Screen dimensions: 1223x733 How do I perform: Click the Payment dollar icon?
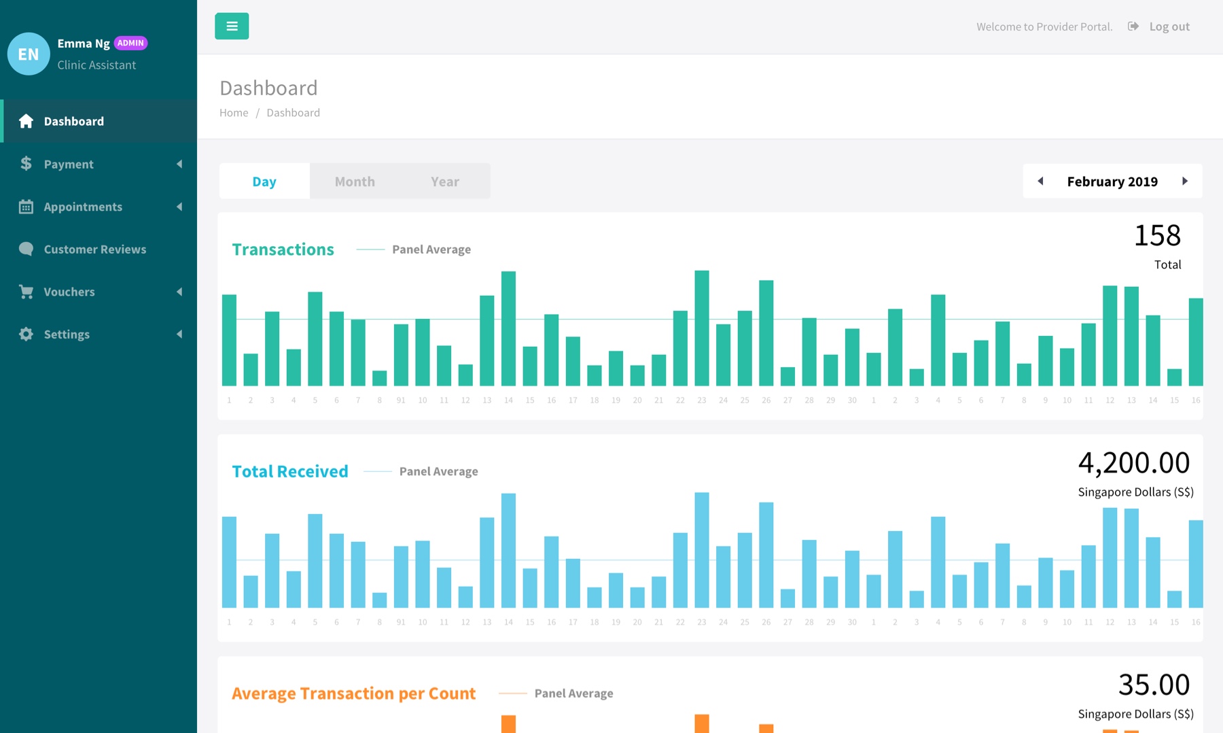click(26, 163)
